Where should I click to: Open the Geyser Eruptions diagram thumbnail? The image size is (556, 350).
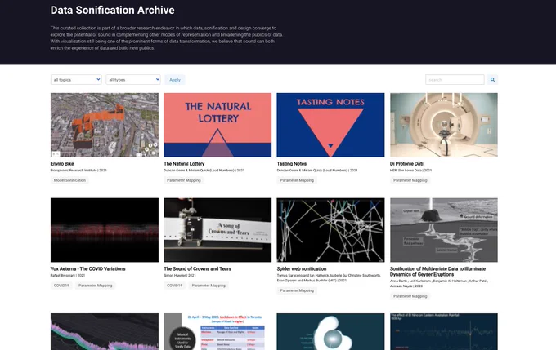[x=444, y=230]
